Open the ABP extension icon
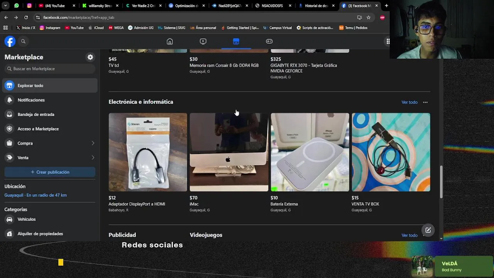Screen dimensions: 494x278 (382, 17)
